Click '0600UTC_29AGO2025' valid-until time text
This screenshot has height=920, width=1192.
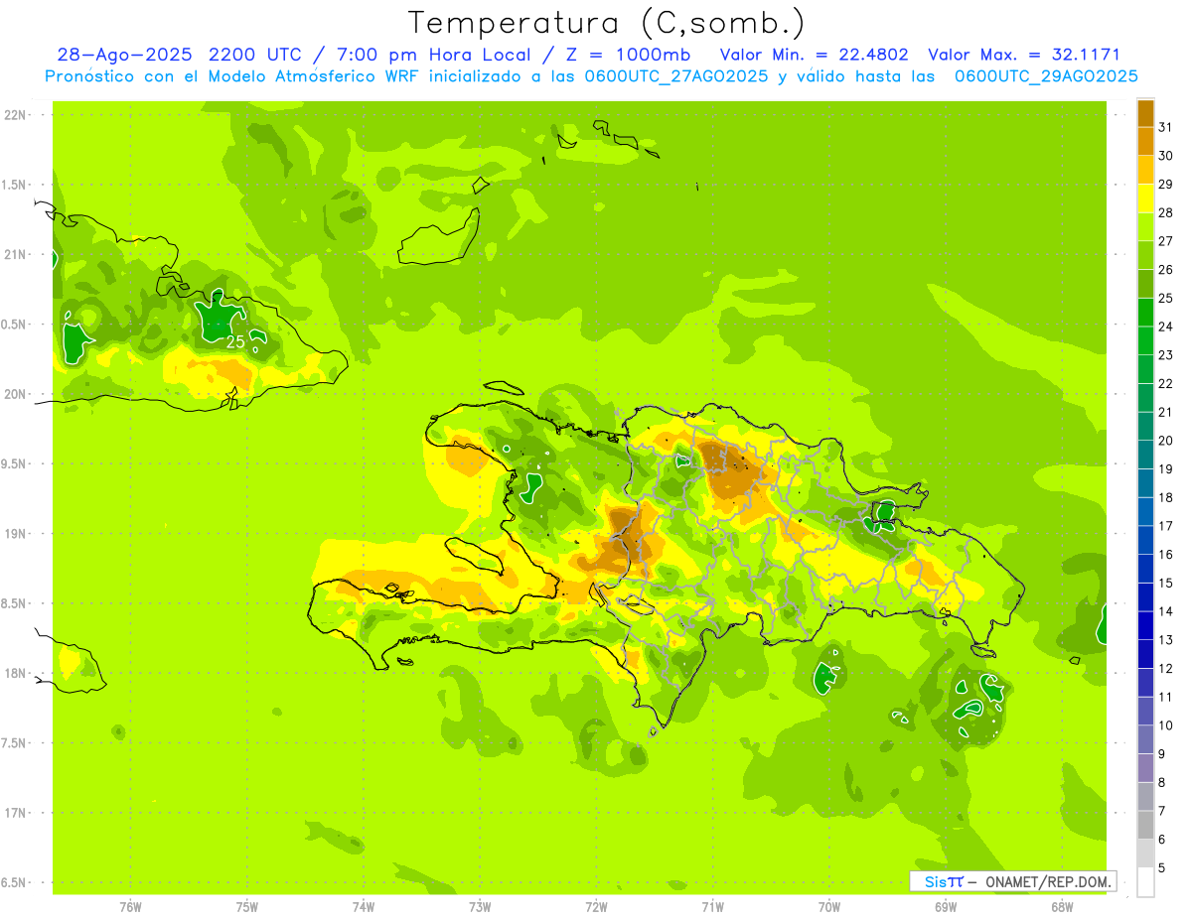pos(1046,76)
